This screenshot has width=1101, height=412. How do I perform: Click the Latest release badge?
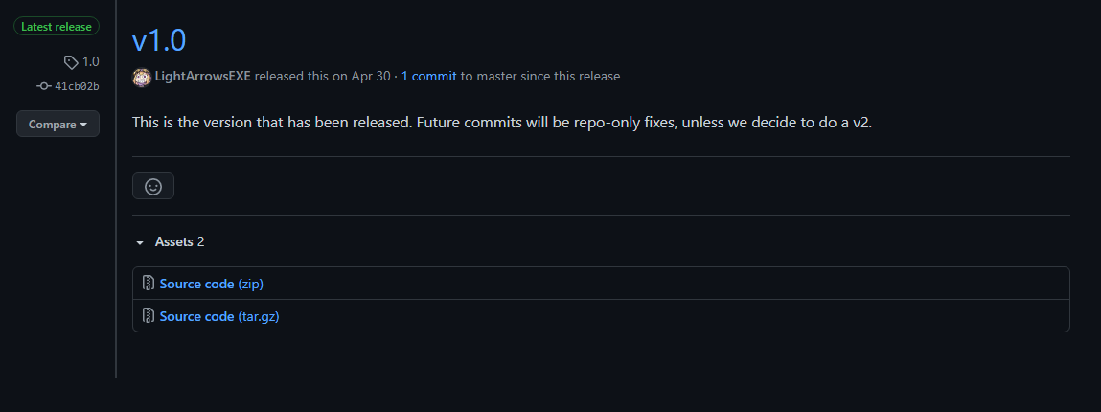(x=57, y=27)
